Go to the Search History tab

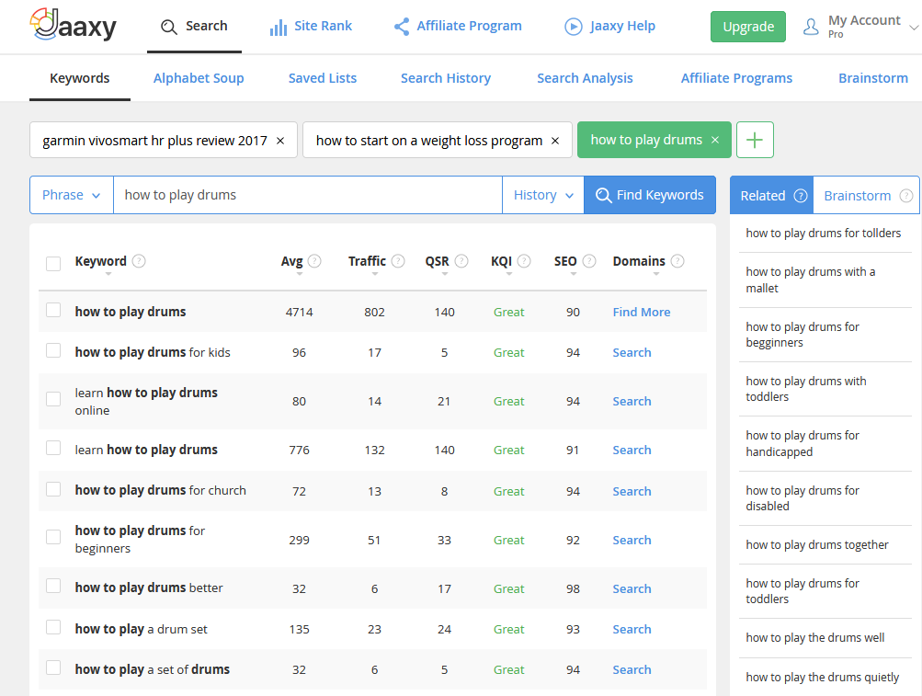[446, 78]
